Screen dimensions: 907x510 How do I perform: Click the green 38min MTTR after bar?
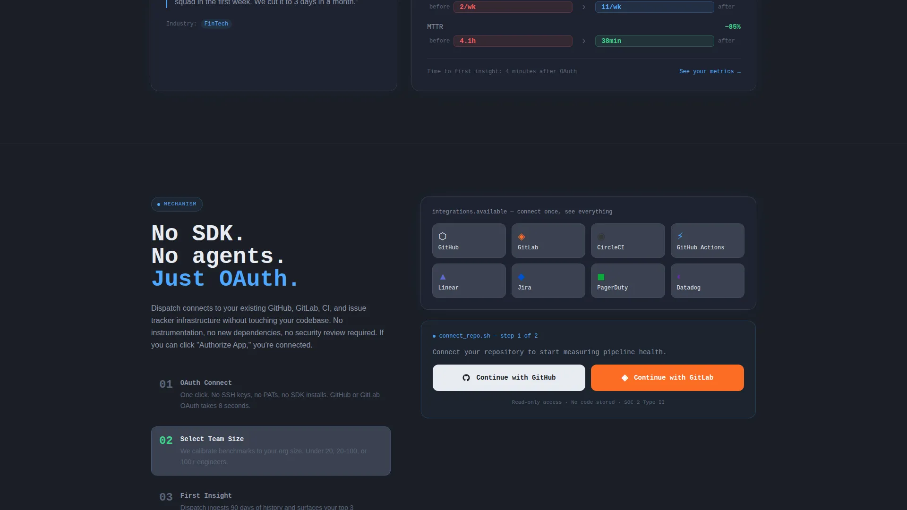click(654, 41)
